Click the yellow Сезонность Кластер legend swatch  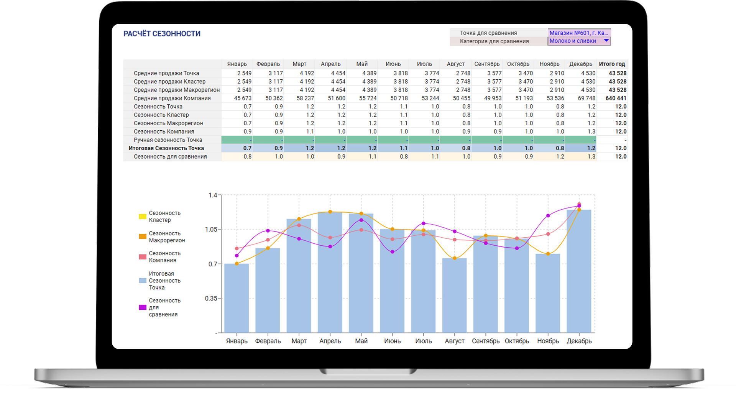[143, 217]
